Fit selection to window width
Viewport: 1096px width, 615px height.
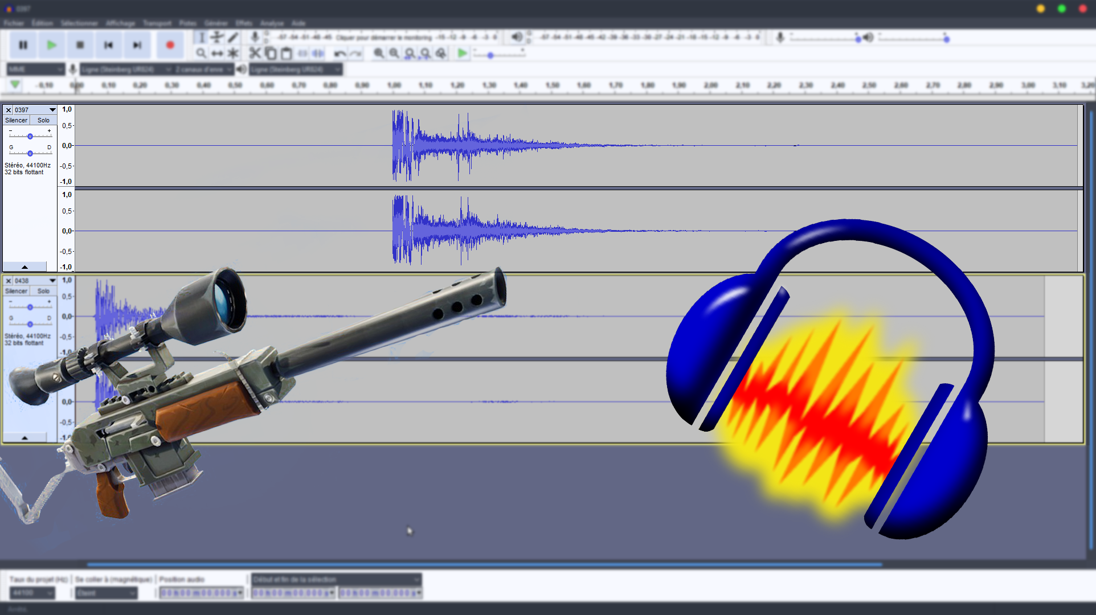pos(410,54)
